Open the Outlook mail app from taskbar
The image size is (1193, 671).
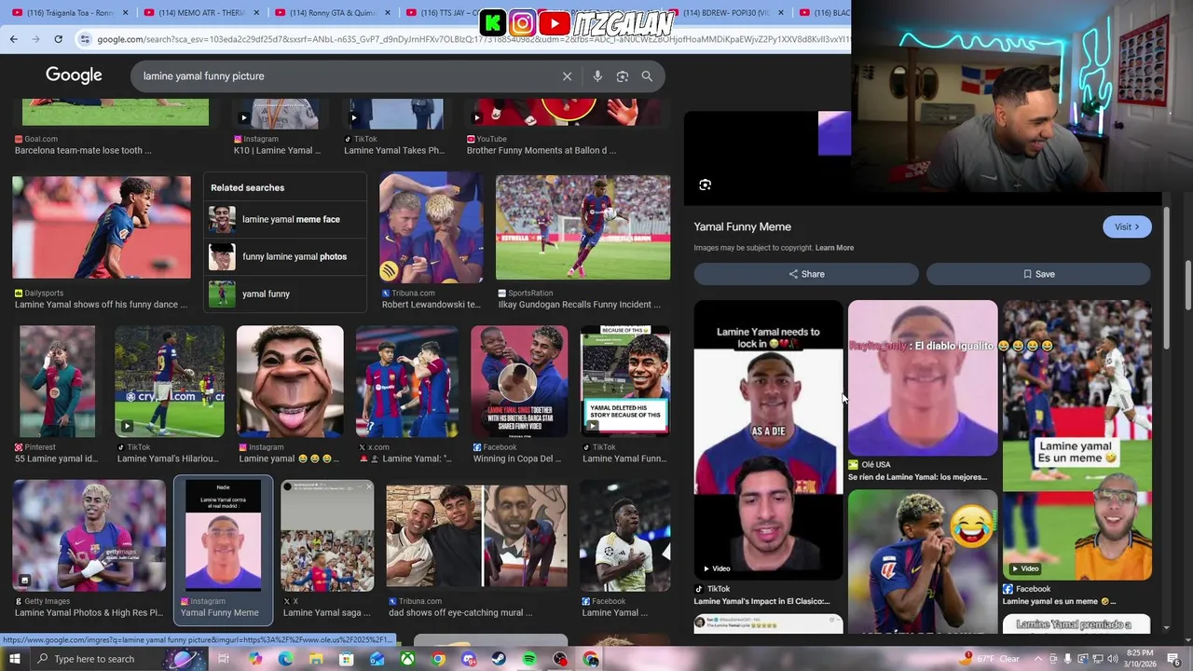(x=377, y=659)
